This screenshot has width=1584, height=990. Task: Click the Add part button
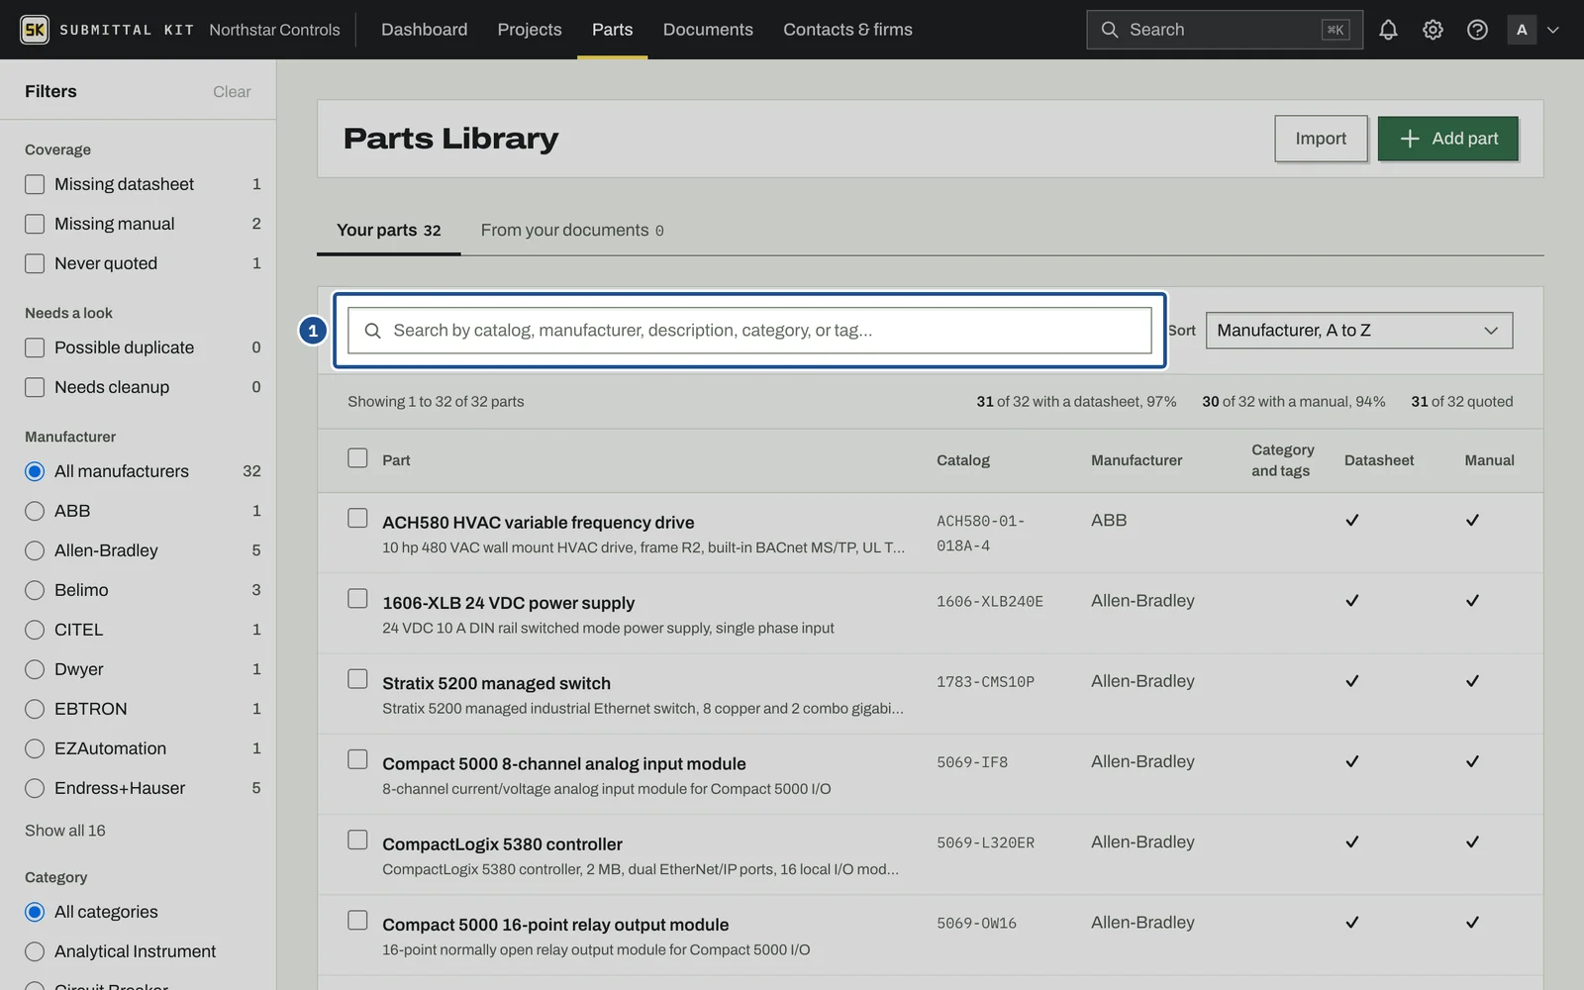coord(1448,139)
